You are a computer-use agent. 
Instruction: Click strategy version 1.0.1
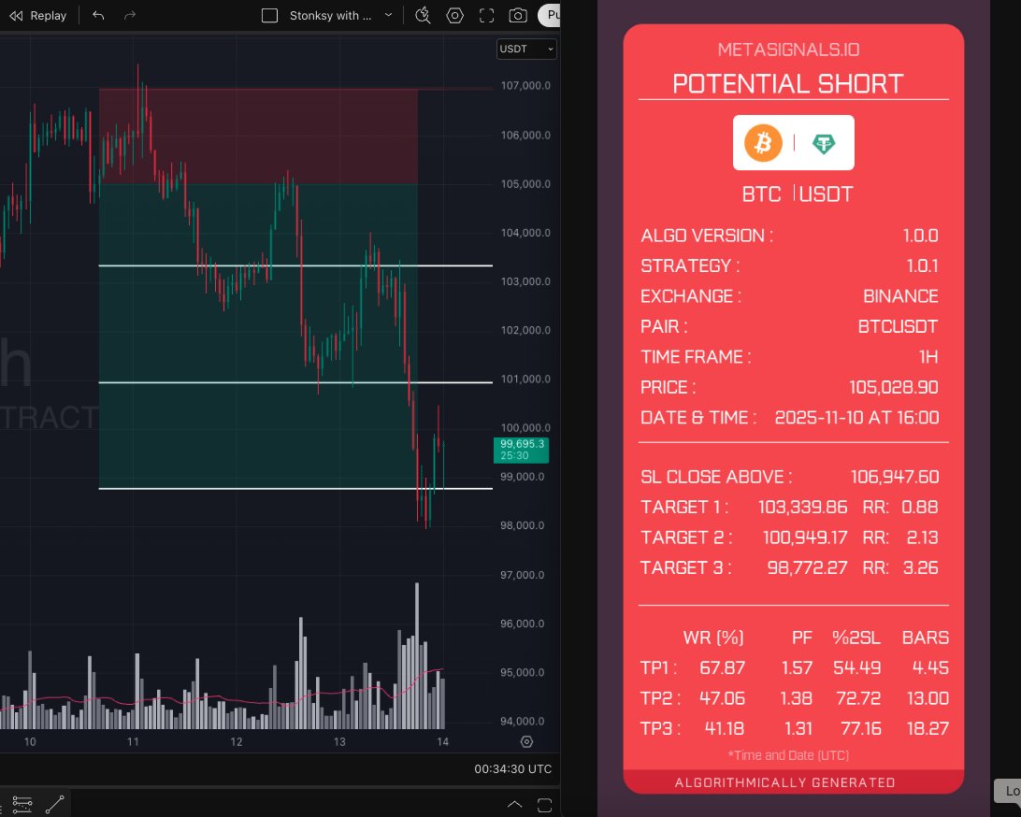pyautogui.click(x=922, y=265)
